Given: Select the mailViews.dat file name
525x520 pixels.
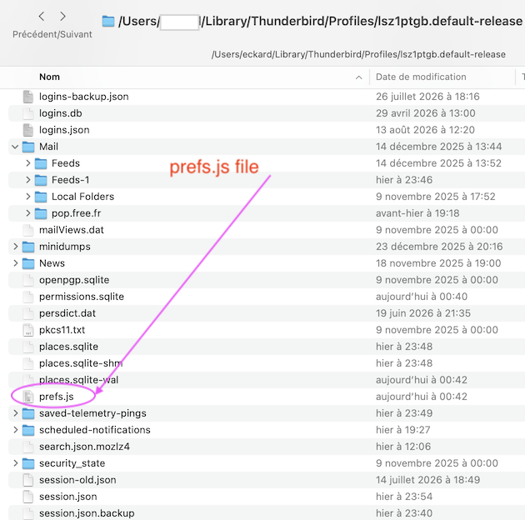Looking at the screenshot, I should (x=72, y=230).
